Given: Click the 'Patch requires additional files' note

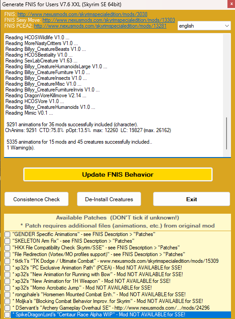Looking at the screenshot, I should [x=117, y=226].
